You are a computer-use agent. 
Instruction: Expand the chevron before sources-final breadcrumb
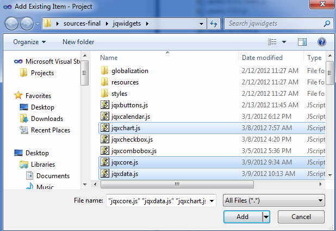57,23
